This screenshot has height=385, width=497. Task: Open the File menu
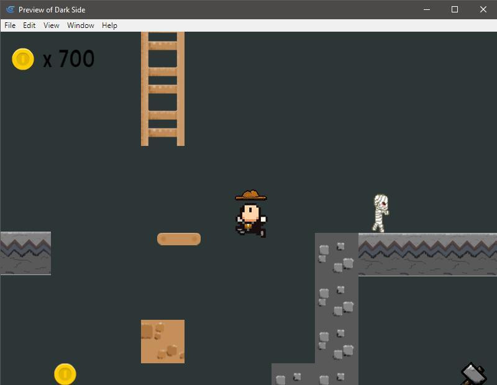pos(10,25)
